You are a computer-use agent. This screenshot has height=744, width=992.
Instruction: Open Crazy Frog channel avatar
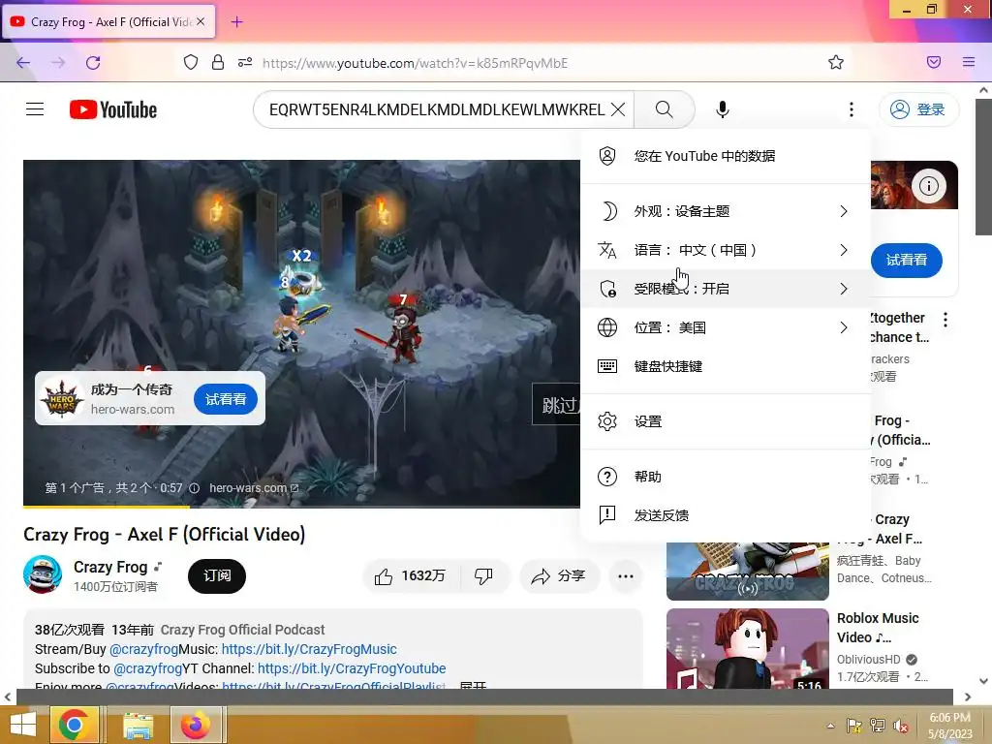coord(43,574)
